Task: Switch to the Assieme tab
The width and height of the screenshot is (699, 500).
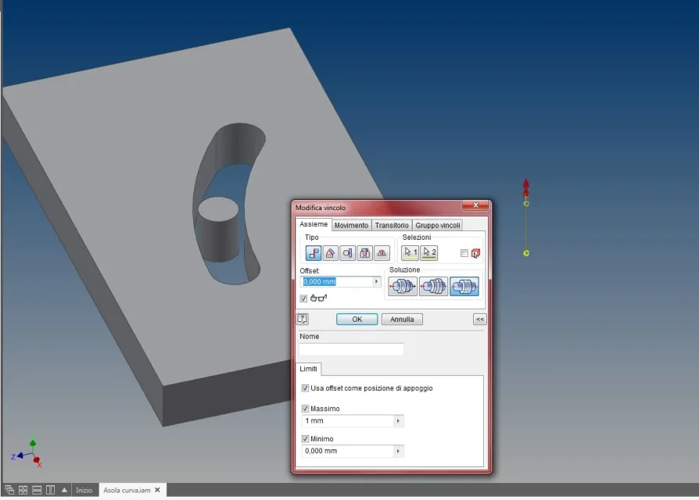Action: coord(314,224)
